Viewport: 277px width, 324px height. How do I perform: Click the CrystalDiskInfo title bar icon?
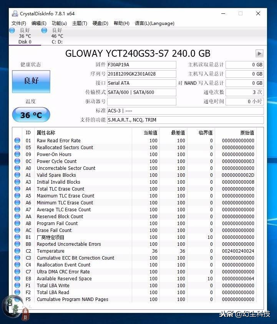tap(15, 13)
